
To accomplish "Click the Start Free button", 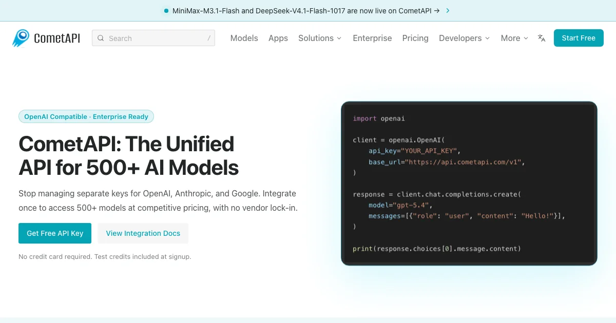I will click(x=579, y=38).
